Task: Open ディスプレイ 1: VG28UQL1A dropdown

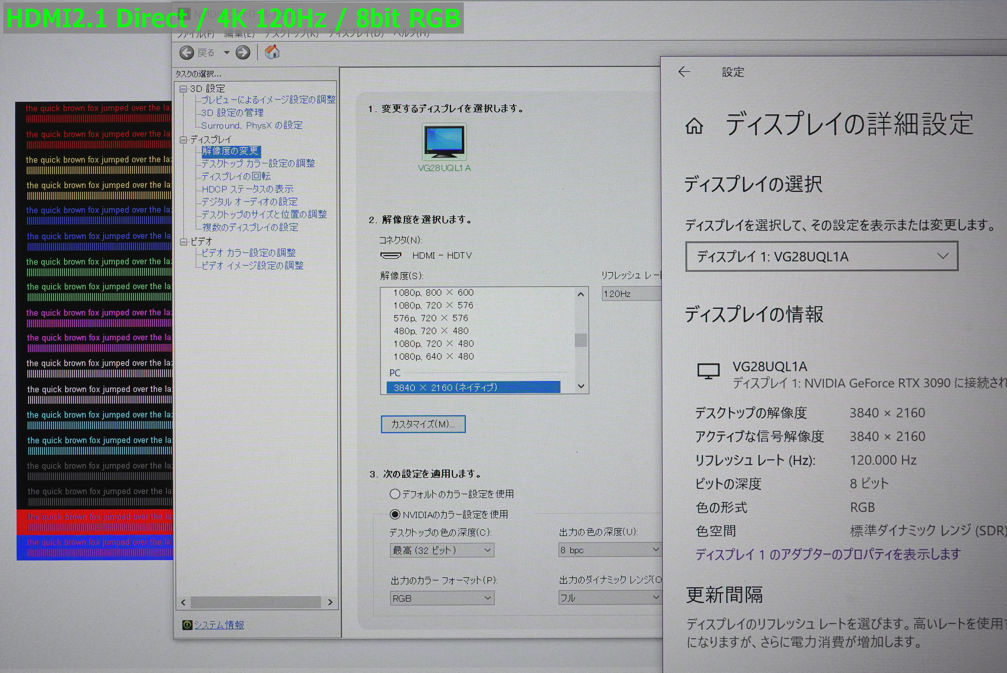Action: 822,257
